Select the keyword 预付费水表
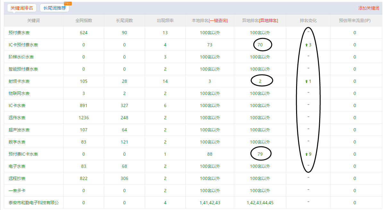384x210 pixels. (x=19, y=33)
